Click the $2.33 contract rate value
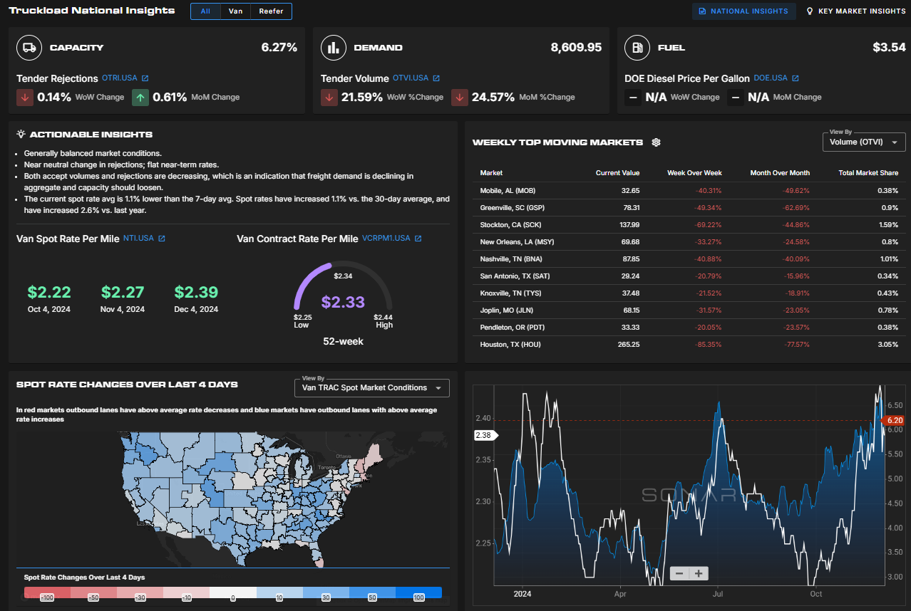The width and height of the screenshot is (911, 611). tap(343, 302)
